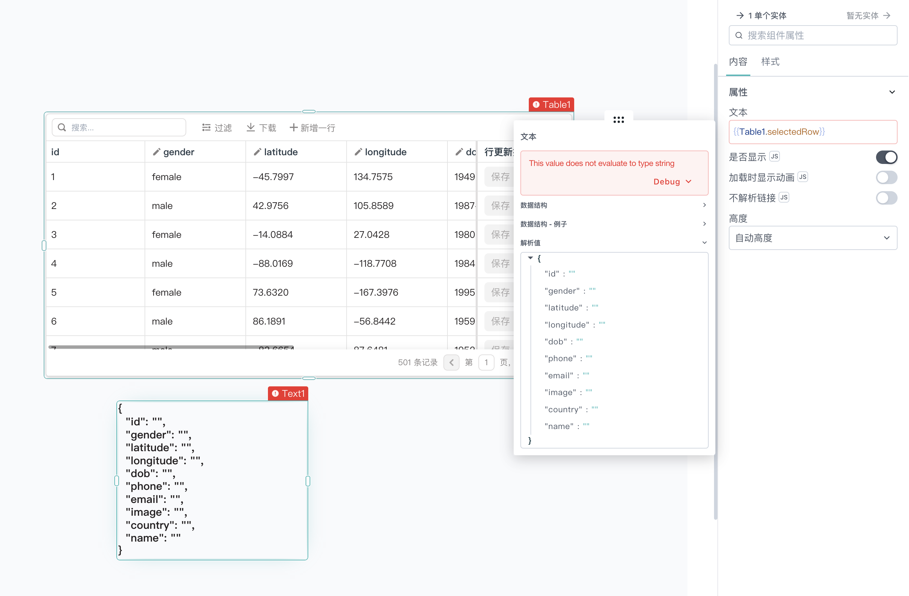Expand the 数据结构 section
The image size is (909, 596).
614,205
